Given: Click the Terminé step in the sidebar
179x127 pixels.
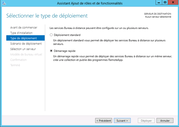Looking at the screenshot, I should point(15,65).
